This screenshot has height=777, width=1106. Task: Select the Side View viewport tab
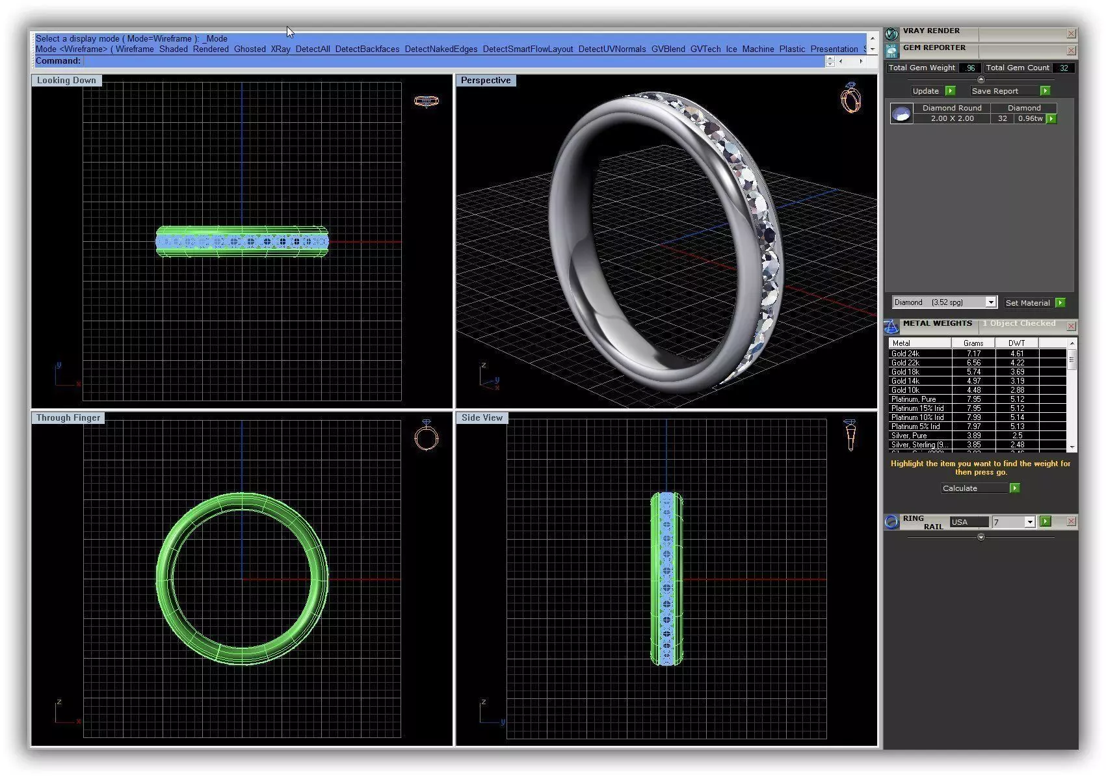[482, 418]
